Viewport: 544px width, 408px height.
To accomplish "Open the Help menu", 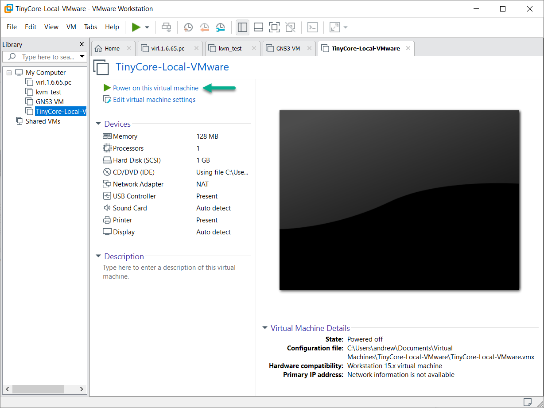I will click(112, 27).
